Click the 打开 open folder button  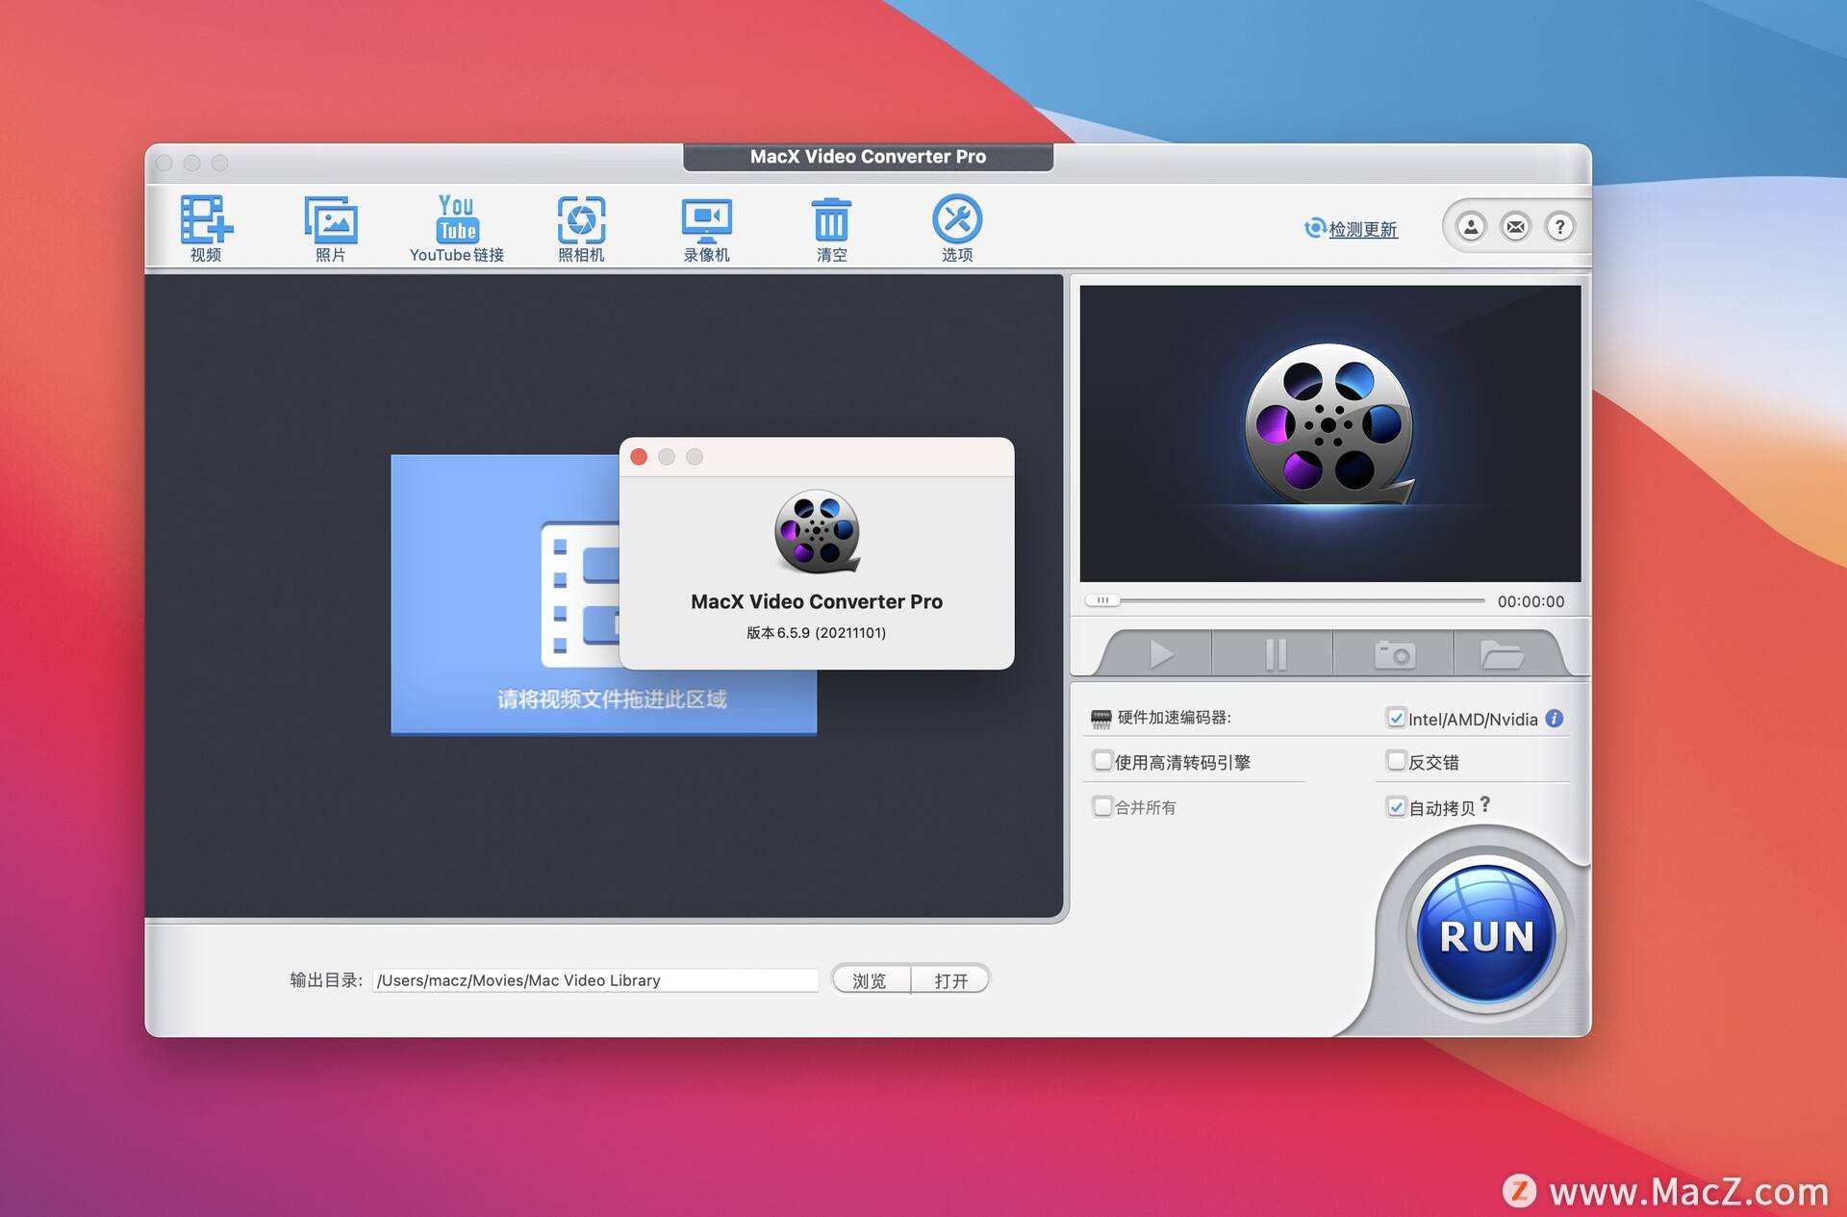click(950, 980)
